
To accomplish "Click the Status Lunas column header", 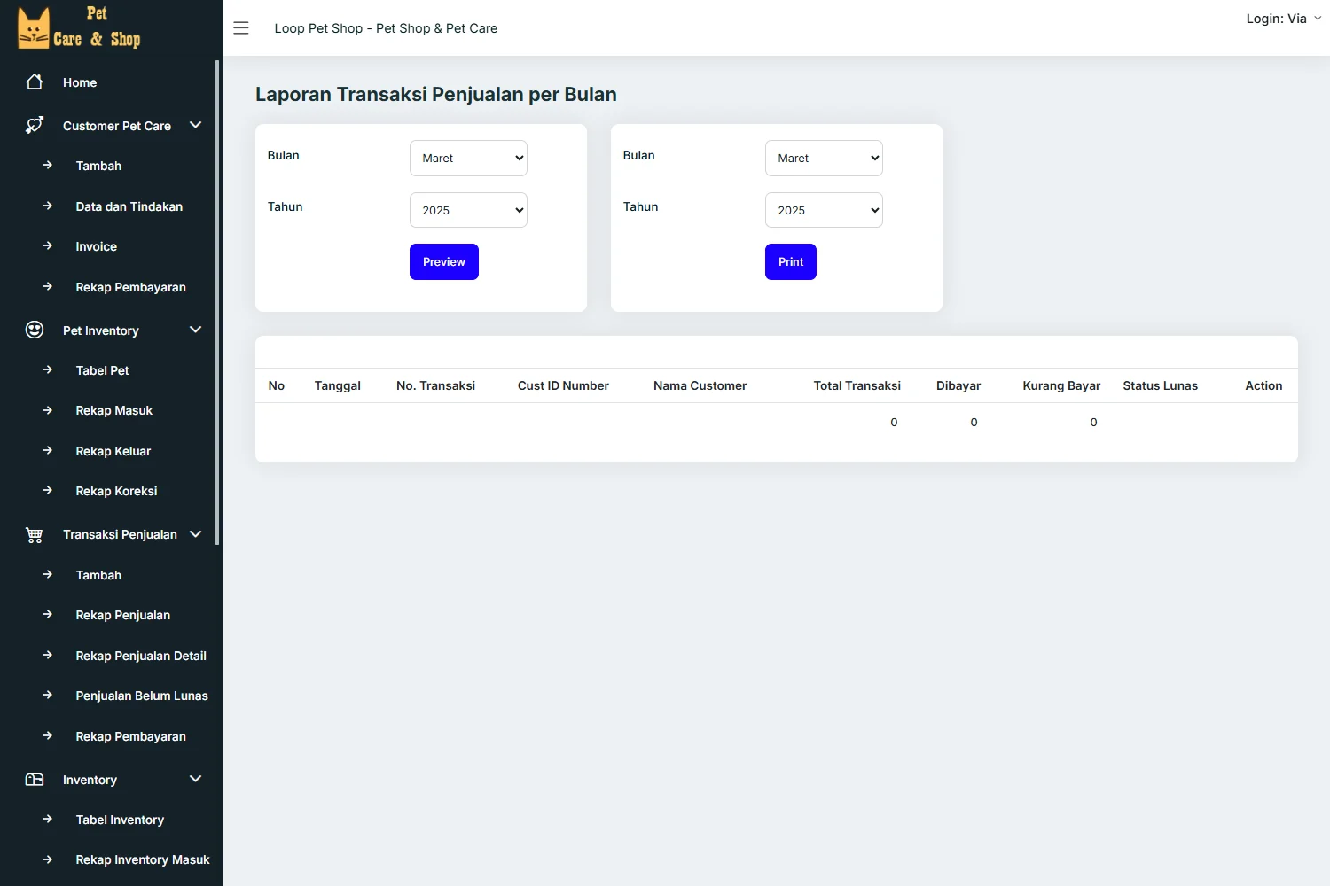I will pyautogui.click(x=1160, y=385).
